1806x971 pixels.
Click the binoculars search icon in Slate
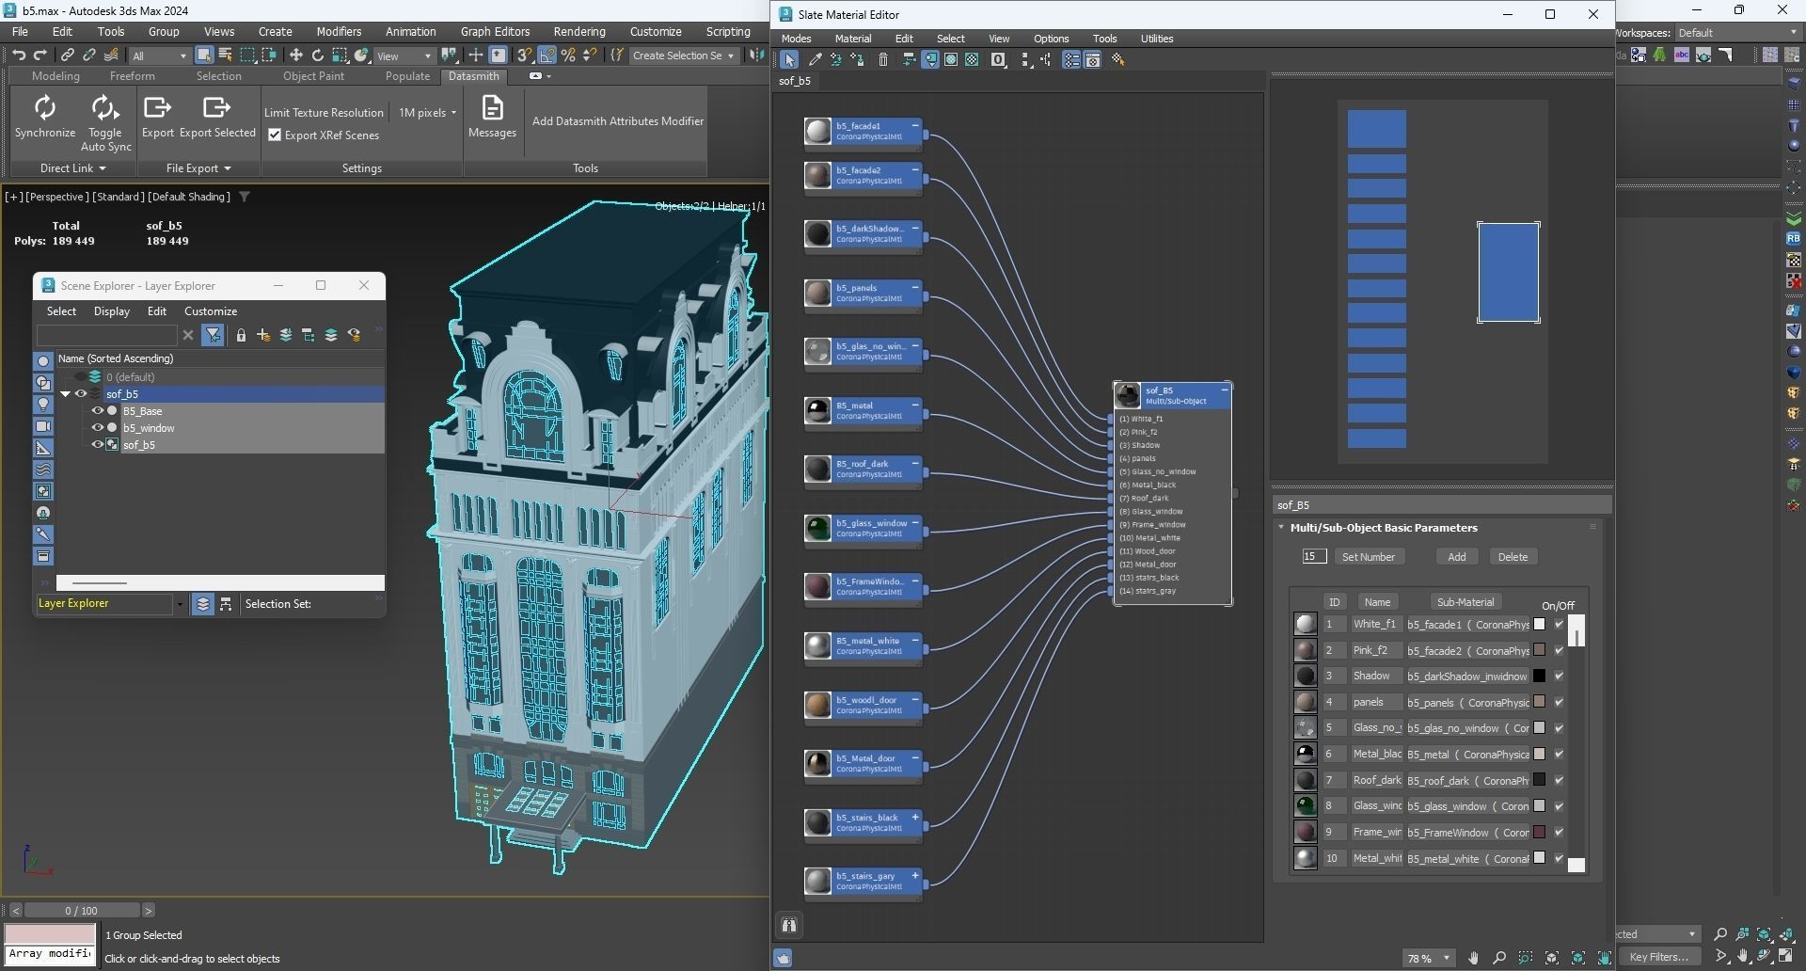tap(789, 925)
